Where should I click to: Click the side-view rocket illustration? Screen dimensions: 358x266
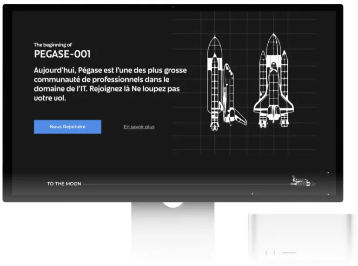227,83
